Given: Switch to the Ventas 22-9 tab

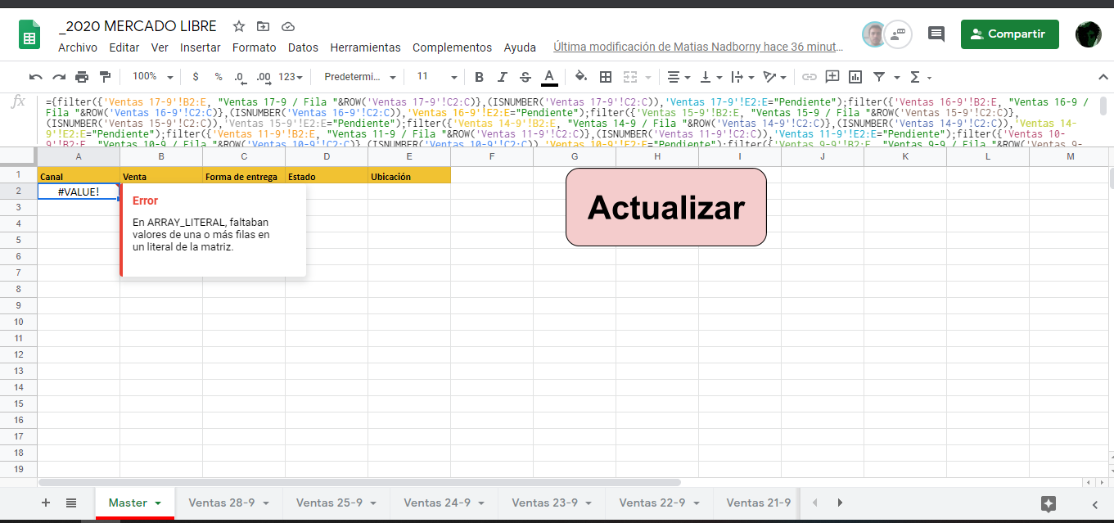Looking at the screenshot, I should tap(660, 503).
